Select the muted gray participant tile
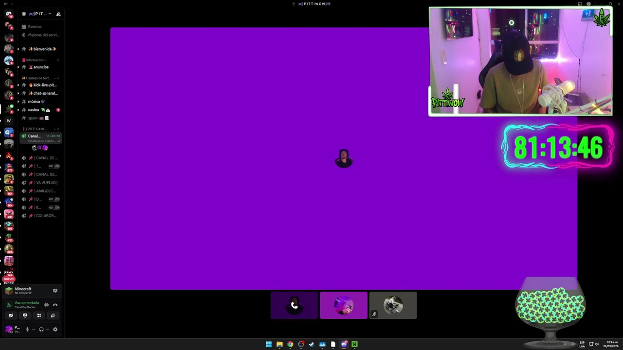This screenshot has height=350, width=623. 393,305
